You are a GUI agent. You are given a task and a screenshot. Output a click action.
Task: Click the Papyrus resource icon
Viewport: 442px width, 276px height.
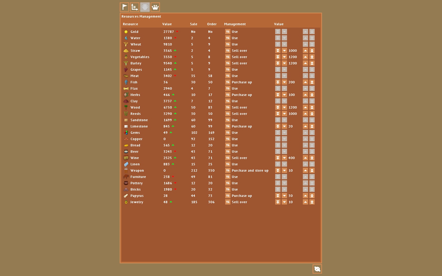coord(126,196)
